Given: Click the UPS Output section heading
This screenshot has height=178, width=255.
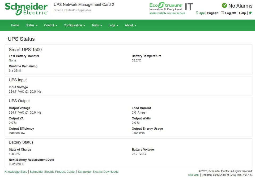Looking at the screenshot, I should 19,101.
